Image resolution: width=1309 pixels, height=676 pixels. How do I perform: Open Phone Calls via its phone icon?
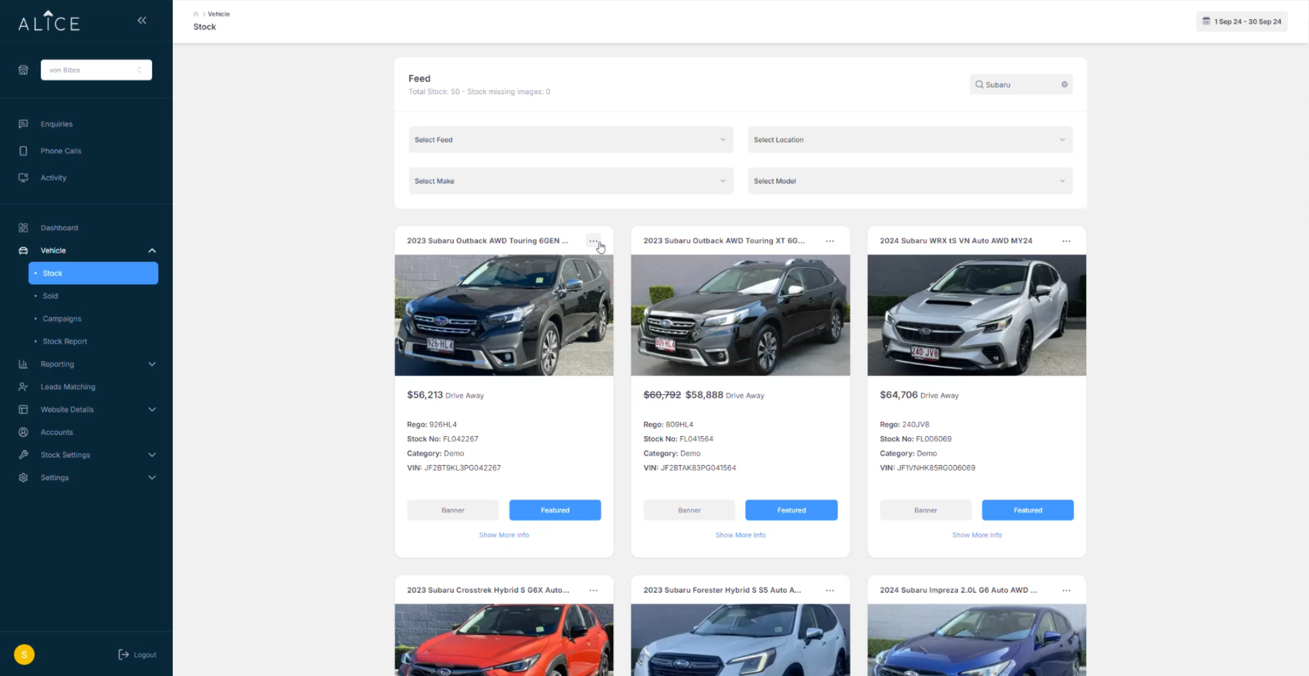pyautogui.click(x=23, y=151)
